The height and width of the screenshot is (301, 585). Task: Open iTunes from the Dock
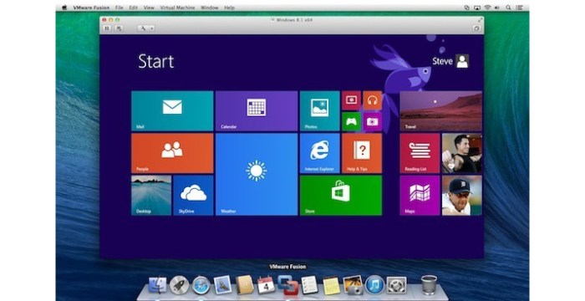[x=374, y=285]
